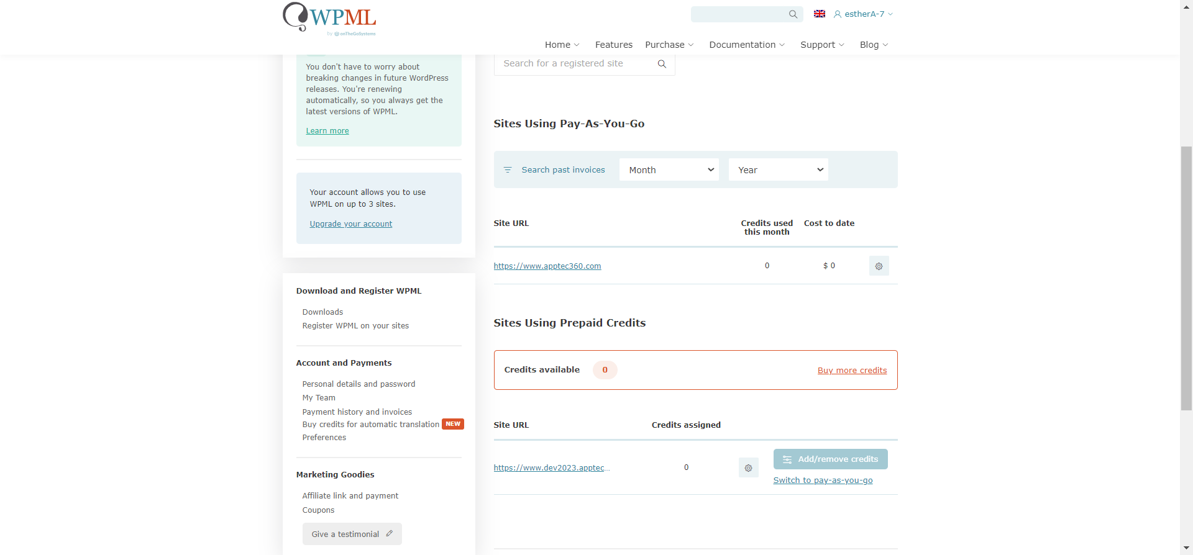Viewport: 1193px width, 555px height.
Task: Click the Learn more link
Action: pos(327,131)
